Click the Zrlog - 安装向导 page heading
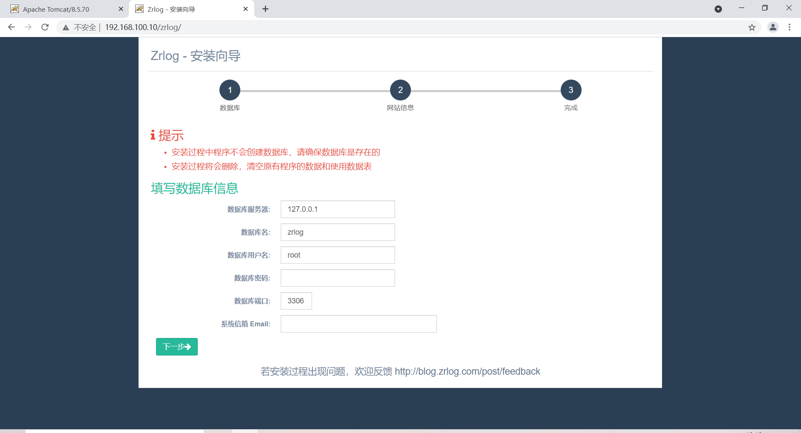 pyautogui.click(x=196, y=56)
